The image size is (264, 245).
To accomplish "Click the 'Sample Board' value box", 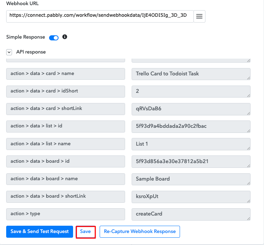I will pyautogui.click(x=191, y=179).
